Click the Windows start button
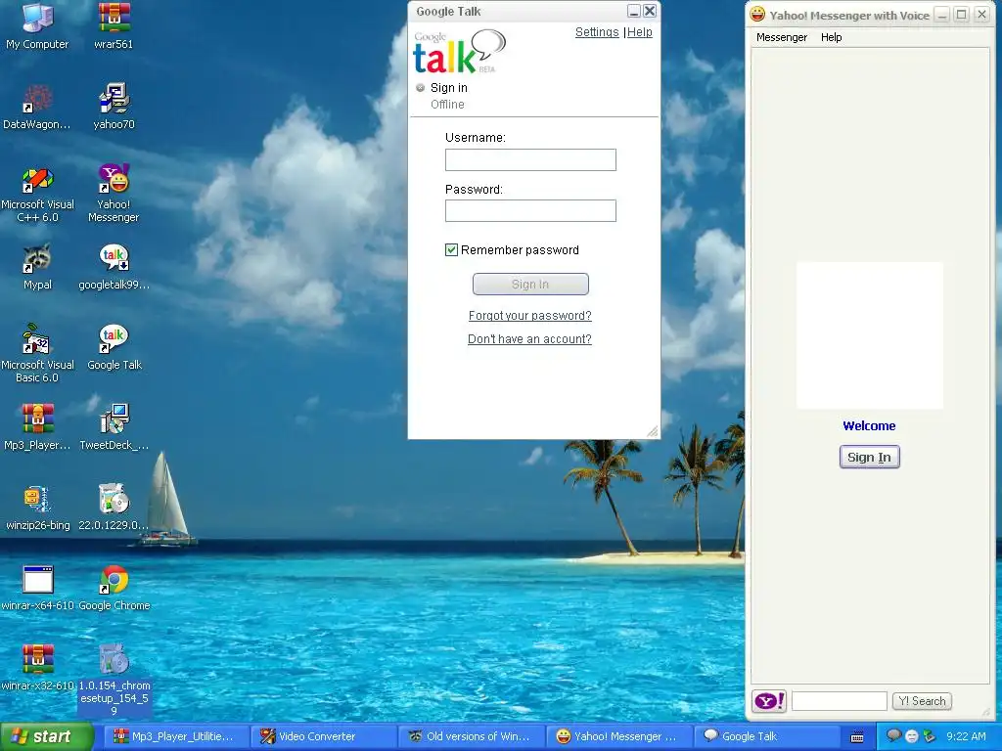Screen dimensions: 1002x751 click(x=46, y=736)
